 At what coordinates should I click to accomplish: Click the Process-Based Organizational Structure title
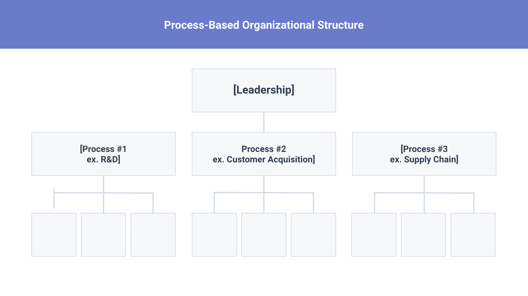tap(264, 25)
